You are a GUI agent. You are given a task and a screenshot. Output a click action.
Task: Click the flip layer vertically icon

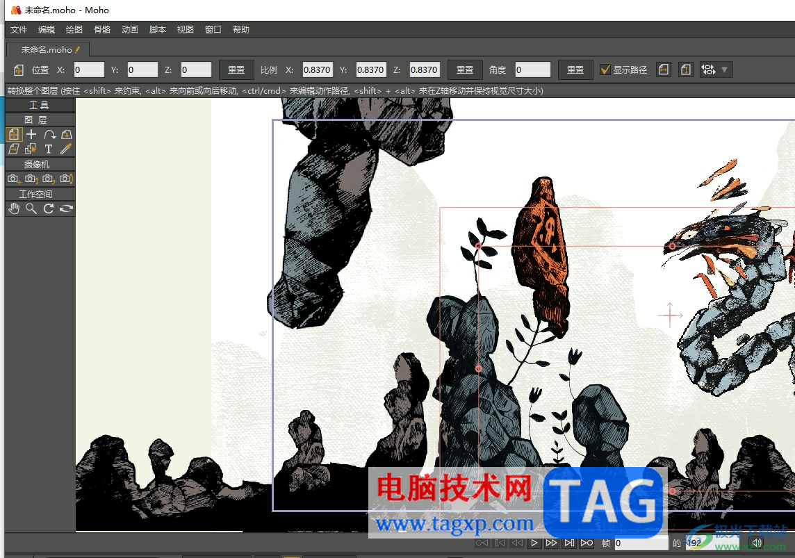tap(685, 70)
